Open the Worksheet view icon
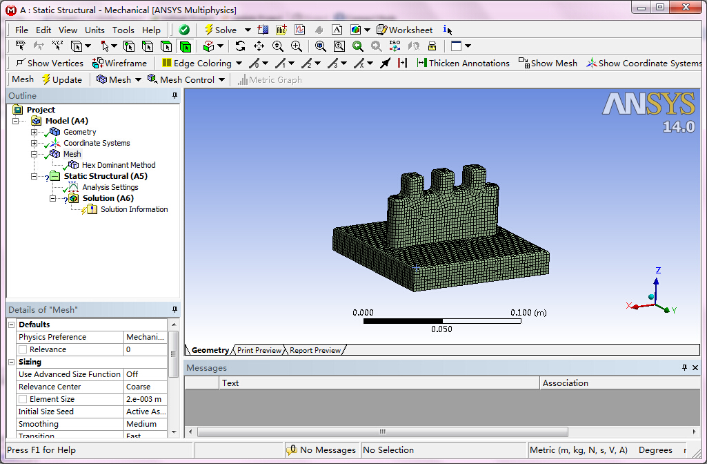Image resolution: width=707 pixels, height=464 pixels. click(x=380, y=30)
